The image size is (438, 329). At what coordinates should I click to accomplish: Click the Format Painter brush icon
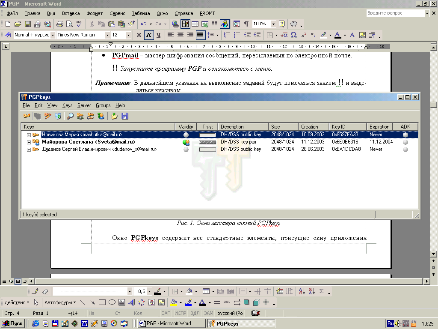(132, 24)
